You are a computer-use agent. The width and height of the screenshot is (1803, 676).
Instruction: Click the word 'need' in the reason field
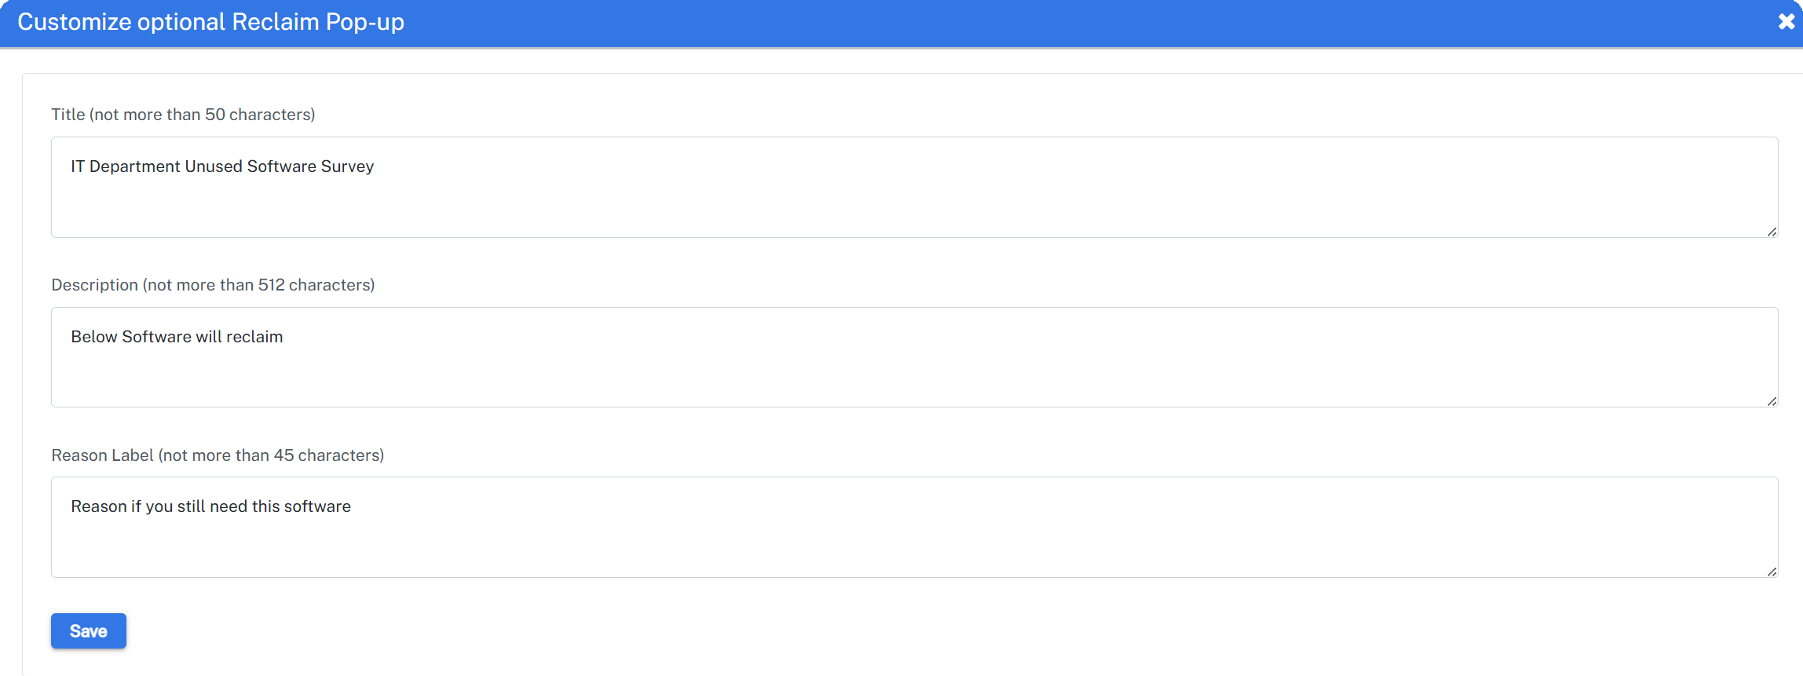coord(229,506)
